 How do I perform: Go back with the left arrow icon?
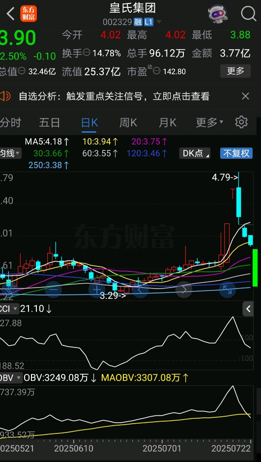pyautogui.click(x=11, y=14)
